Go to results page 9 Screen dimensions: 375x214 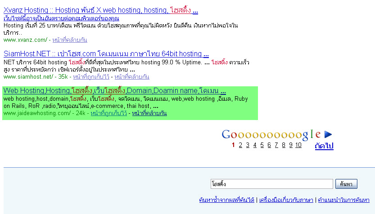[290, 145]
